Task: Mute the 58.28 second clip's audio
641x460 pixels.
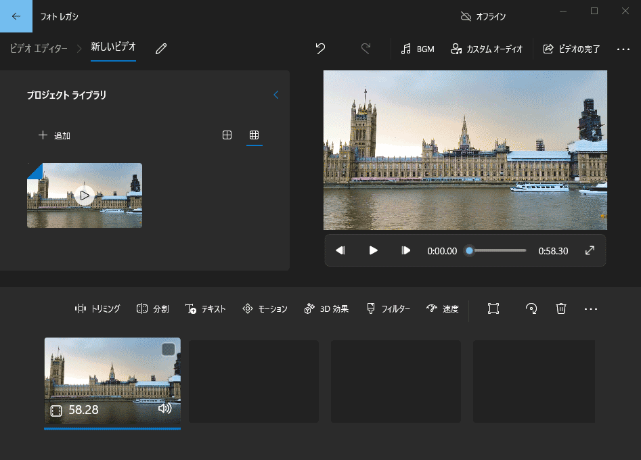Action: (x=167, y=409)
